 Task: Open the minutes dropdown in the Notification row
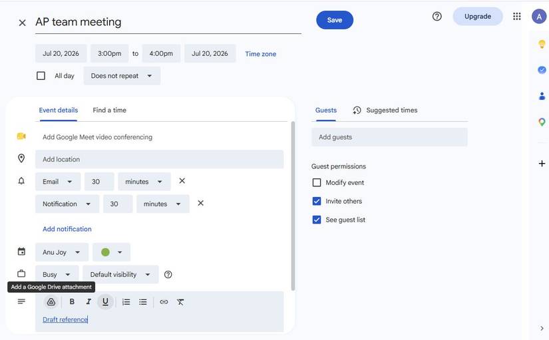tap(163, 204)
